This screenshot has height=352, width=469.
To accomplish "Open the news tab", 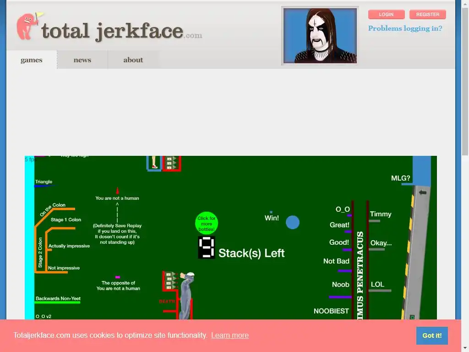I will [x=82, y=60].
